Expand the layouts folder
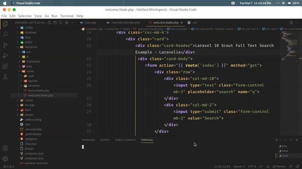The image size is (302, 169). [33, 81]
